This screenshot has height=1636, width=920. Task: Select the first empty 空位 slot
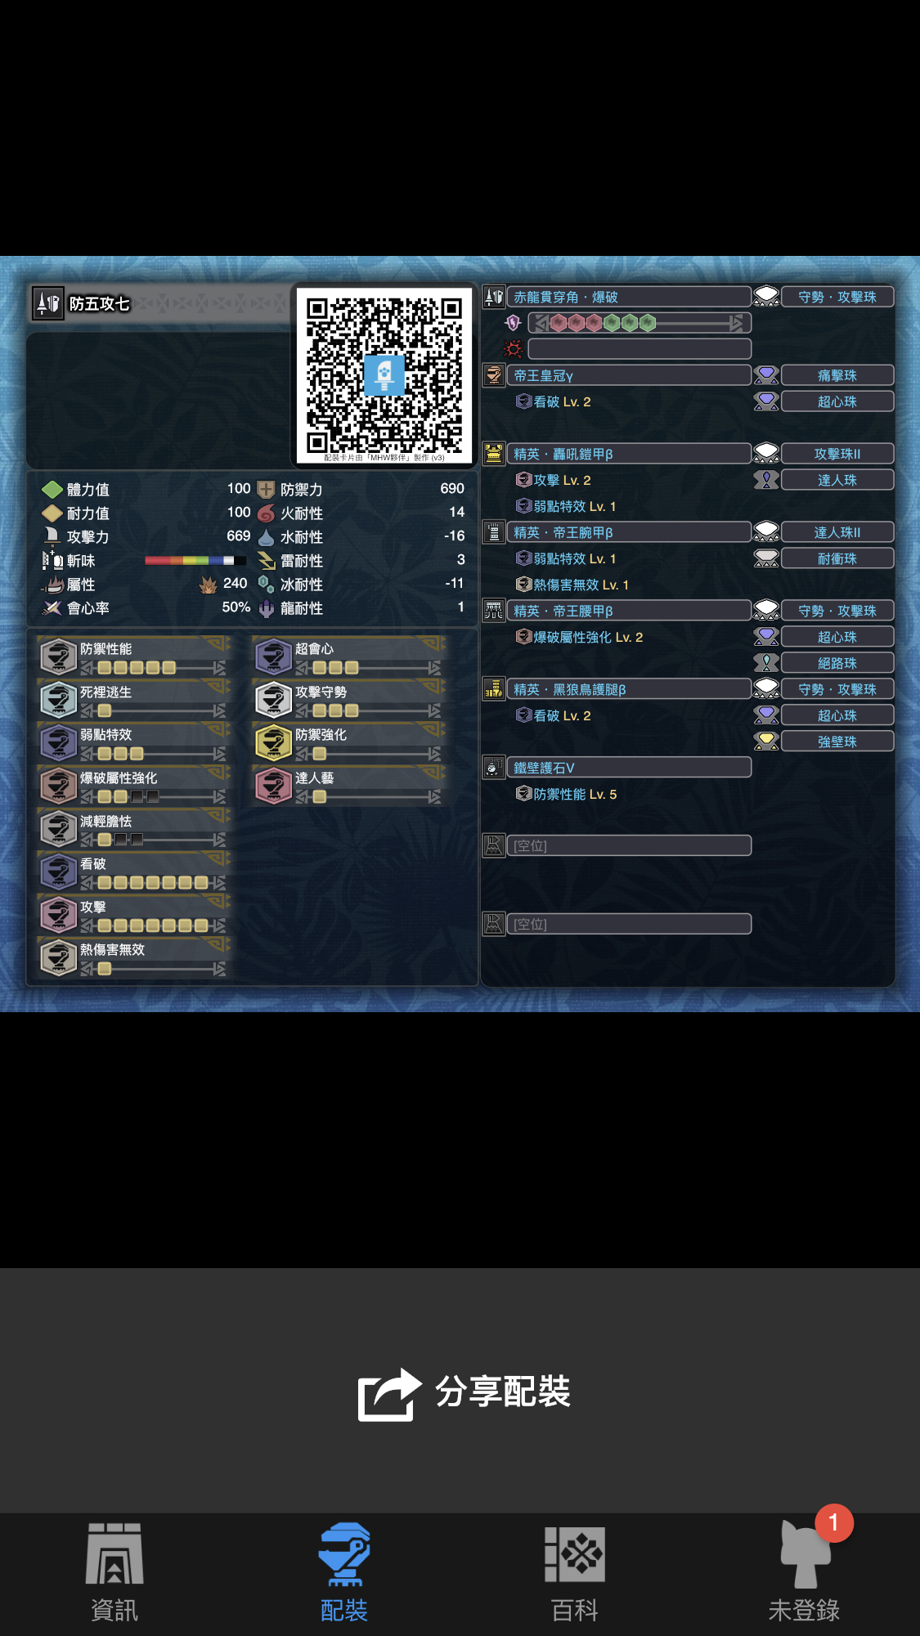[x=629, y=845]
